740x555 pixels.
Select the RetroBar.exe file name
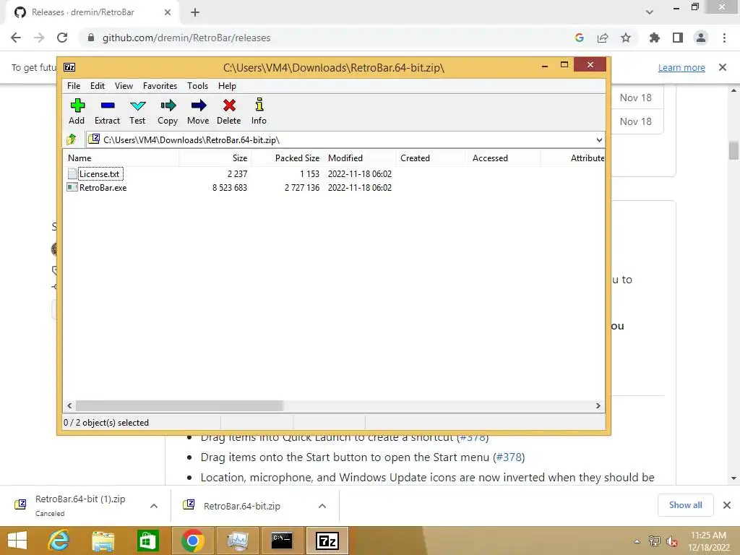tap(103, 187)
